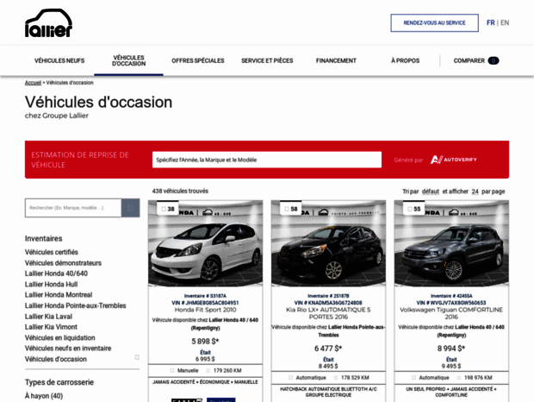
Task: Click the 5 898 $ price
Action: [205, 342]
